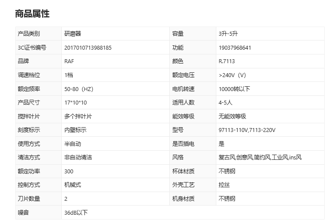The image size is (333, 223).
Task: Click the 商品属性 heading
Action: click(x=32, y=14)
